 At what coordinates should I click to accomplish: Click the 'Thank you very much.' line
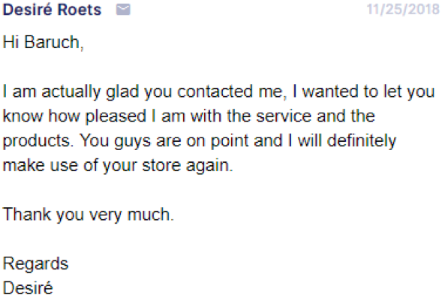[88, 215]
